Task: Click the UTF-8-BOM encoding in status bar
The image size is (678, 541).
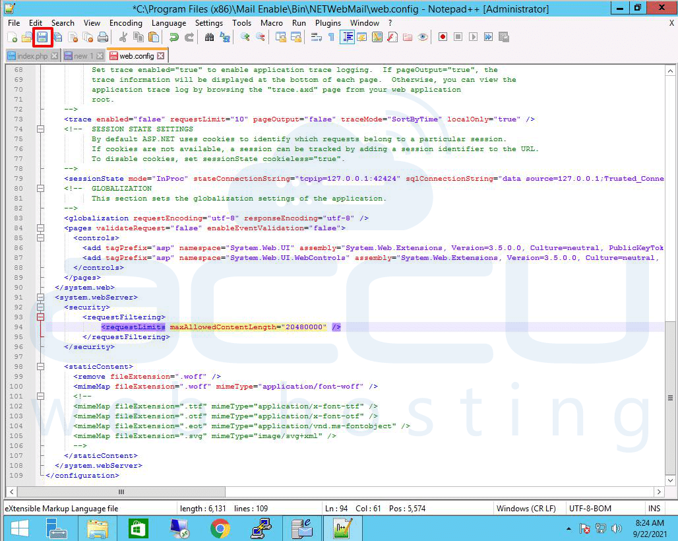Action: [590, 509]
